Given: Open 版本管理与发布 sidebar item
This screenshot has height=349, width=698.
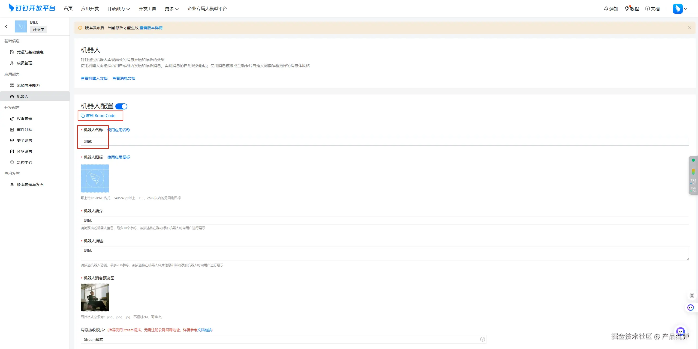Looking at the screenshot, I should pos(30,185).
